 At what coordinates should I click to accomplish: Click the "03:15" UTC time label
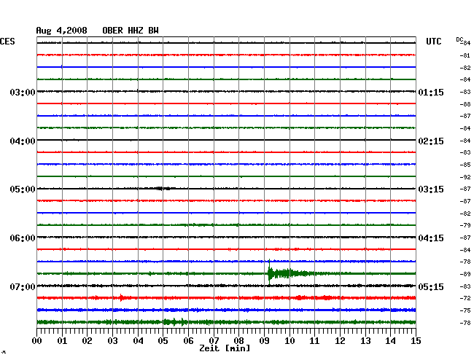[431, 189]
